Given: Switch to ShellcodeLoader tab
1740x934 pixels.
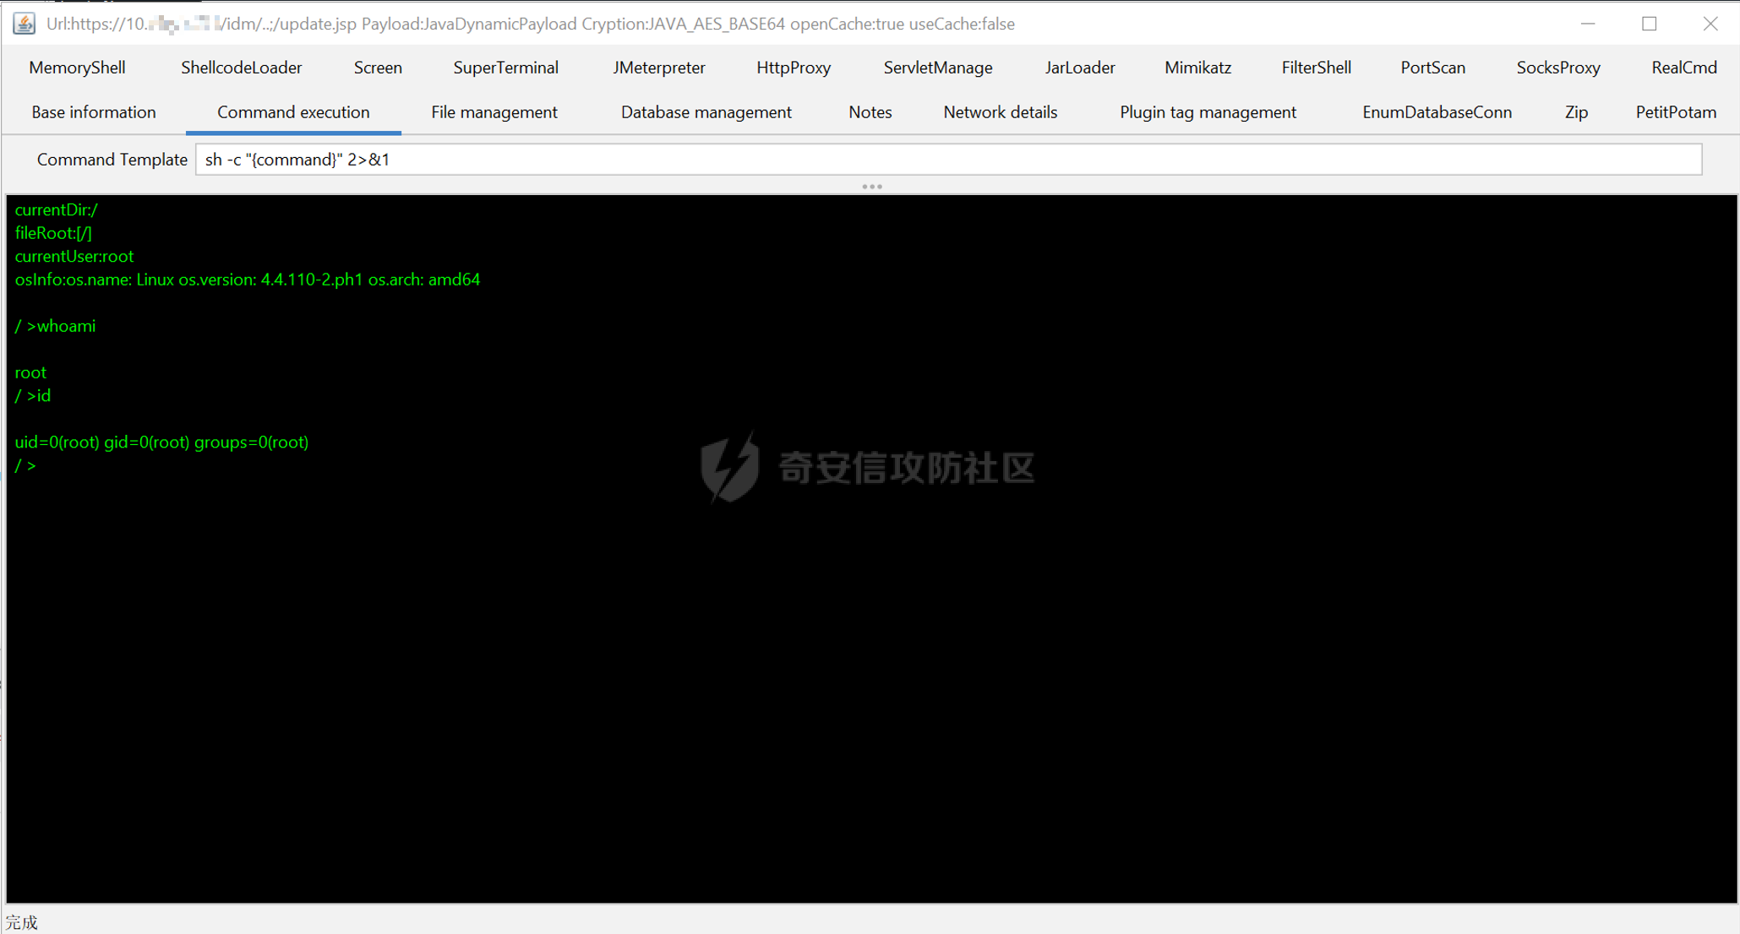Looking at the screenshot, I should [x=241, y=68].
